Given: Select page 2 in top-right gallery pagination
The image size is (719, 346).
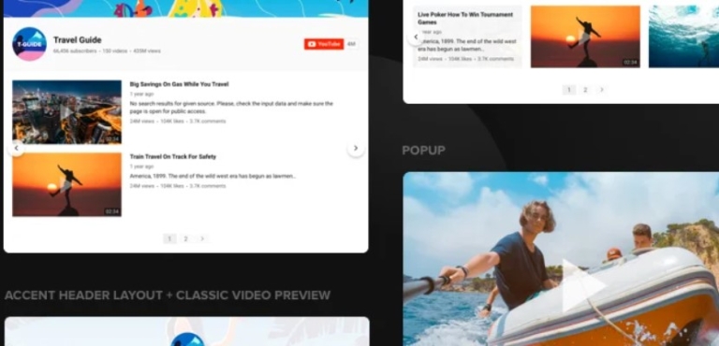Looking at the screenshot, I should pos(585,90).
